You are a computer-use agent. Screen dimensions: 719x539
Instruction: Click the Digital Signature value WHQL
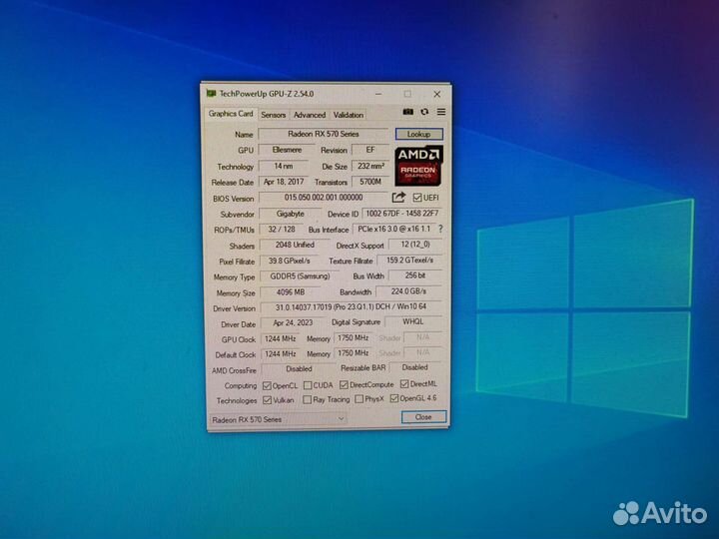coord(413,321)
